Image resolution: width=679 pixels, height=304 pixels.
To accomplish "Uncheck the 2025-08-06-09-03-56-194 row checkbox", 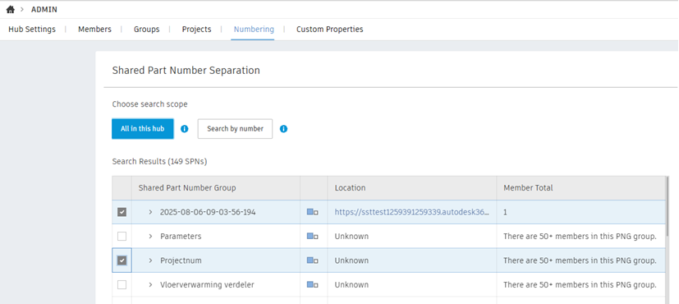I will pyautogui.click(x=122, y=212).
